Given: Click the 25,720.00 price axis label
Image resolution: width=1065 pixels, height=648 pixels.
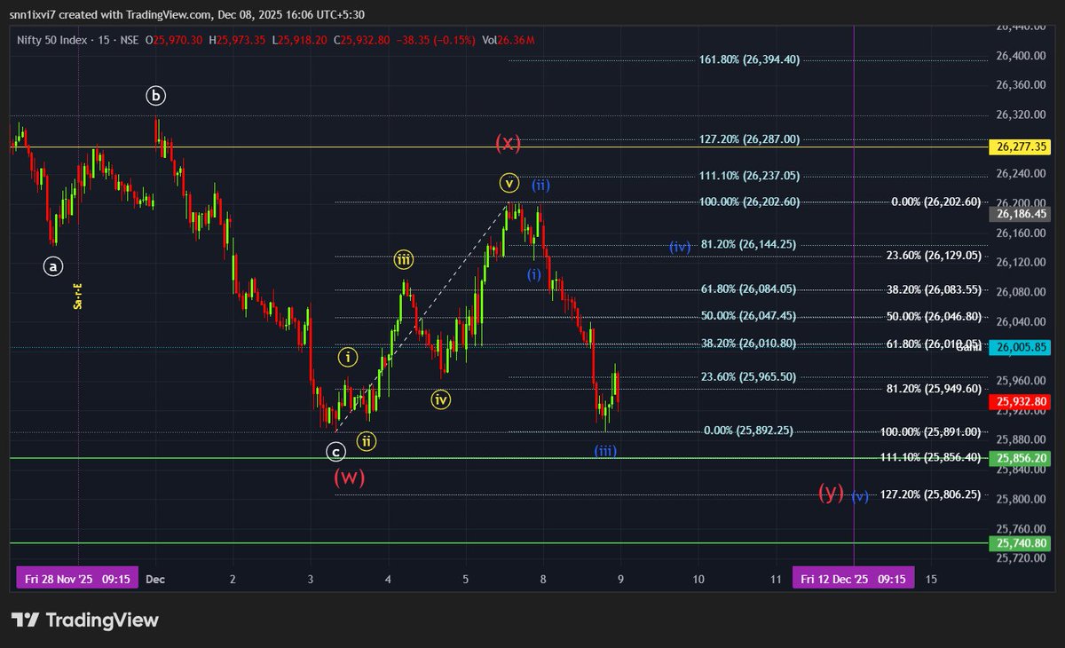Looking at the screenshot, I should pyautogui.click(x=1021, y=557).
